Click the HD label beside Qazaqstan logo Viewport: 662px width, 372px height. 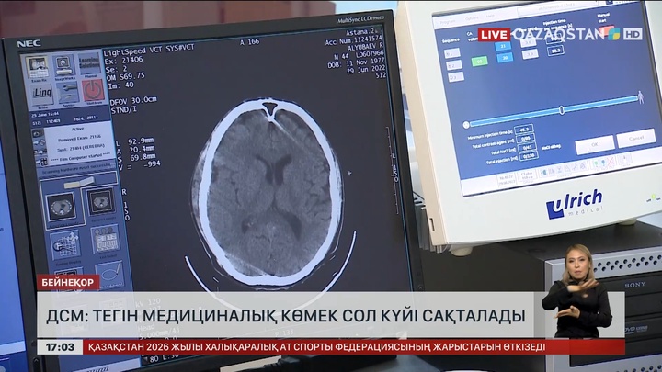[x=633, y=34]
